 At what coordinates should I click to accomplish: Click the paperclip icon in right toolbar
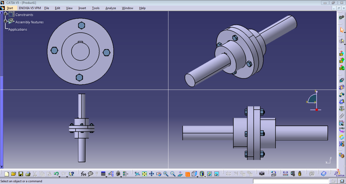[x=342, y=116]
